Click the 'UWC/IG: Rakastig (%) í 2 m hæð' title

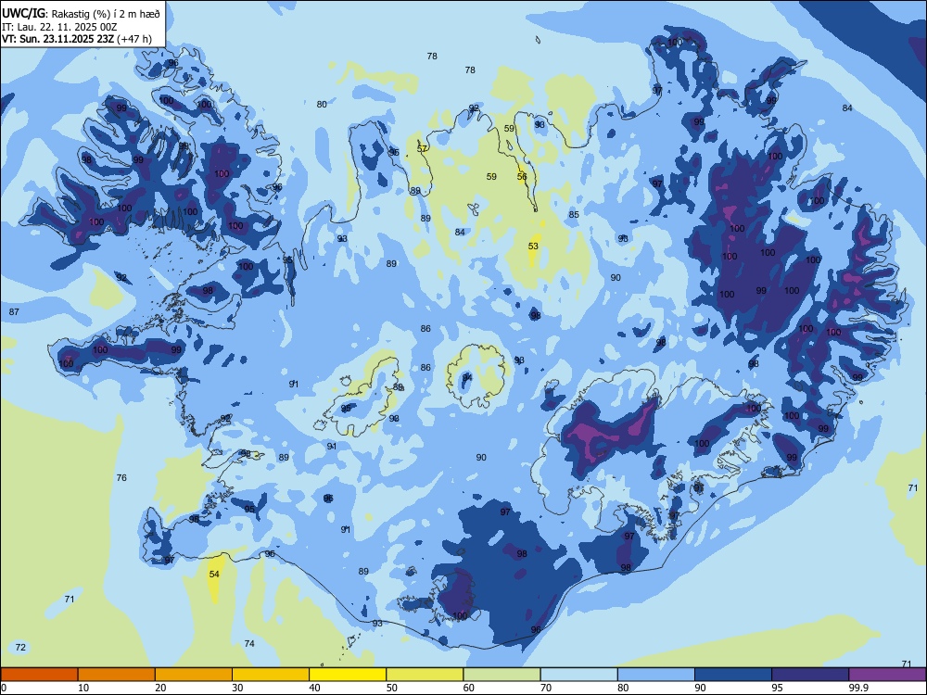[x=81, y=13]
